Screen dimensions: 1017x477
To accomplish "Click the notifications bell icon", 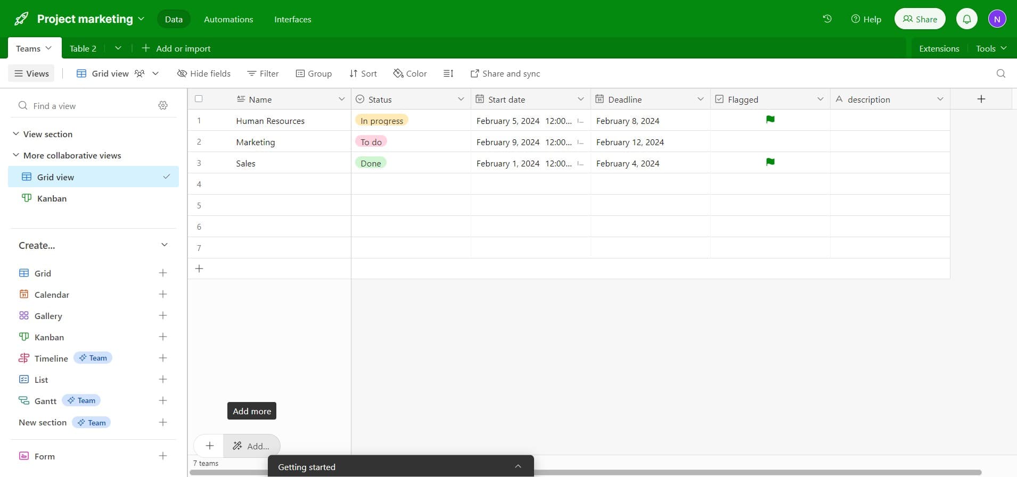I will pos(966,19).
